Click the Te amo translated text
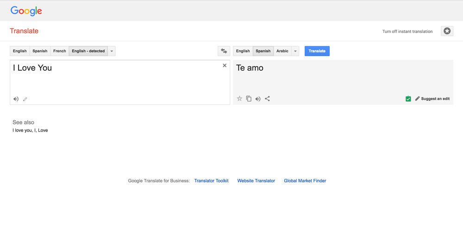 coord(250,68)
